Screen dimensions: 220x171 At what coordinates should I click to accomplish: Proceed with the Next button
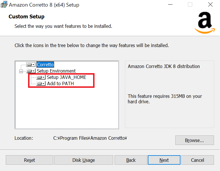tap(164, 160)
